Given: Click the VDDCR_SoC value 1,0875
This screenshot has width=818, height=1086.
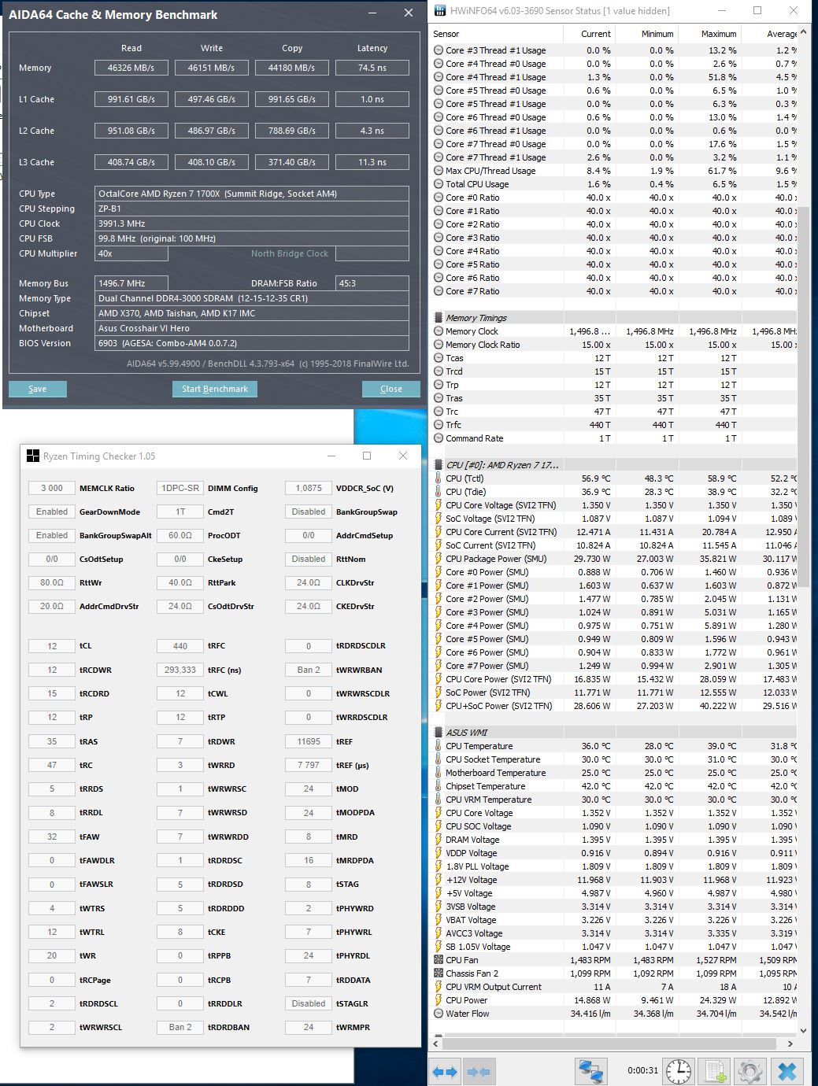Looking at the screenshot, I should [x=309, y=488].
